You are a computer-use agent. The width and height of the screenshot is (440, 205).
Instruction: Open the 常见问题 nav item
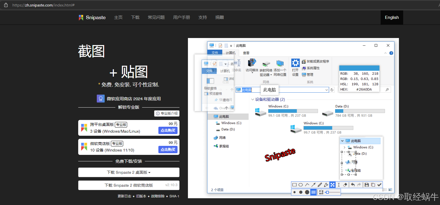click(156, 17)
